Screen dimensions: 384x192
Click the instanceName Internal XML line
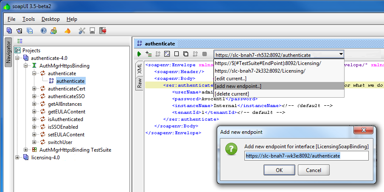click(x=252, y=106)
